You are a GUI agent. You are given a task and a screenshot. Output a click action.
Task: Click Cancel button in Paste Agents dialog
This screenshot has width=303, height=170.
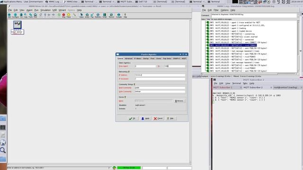click(158, 119)
